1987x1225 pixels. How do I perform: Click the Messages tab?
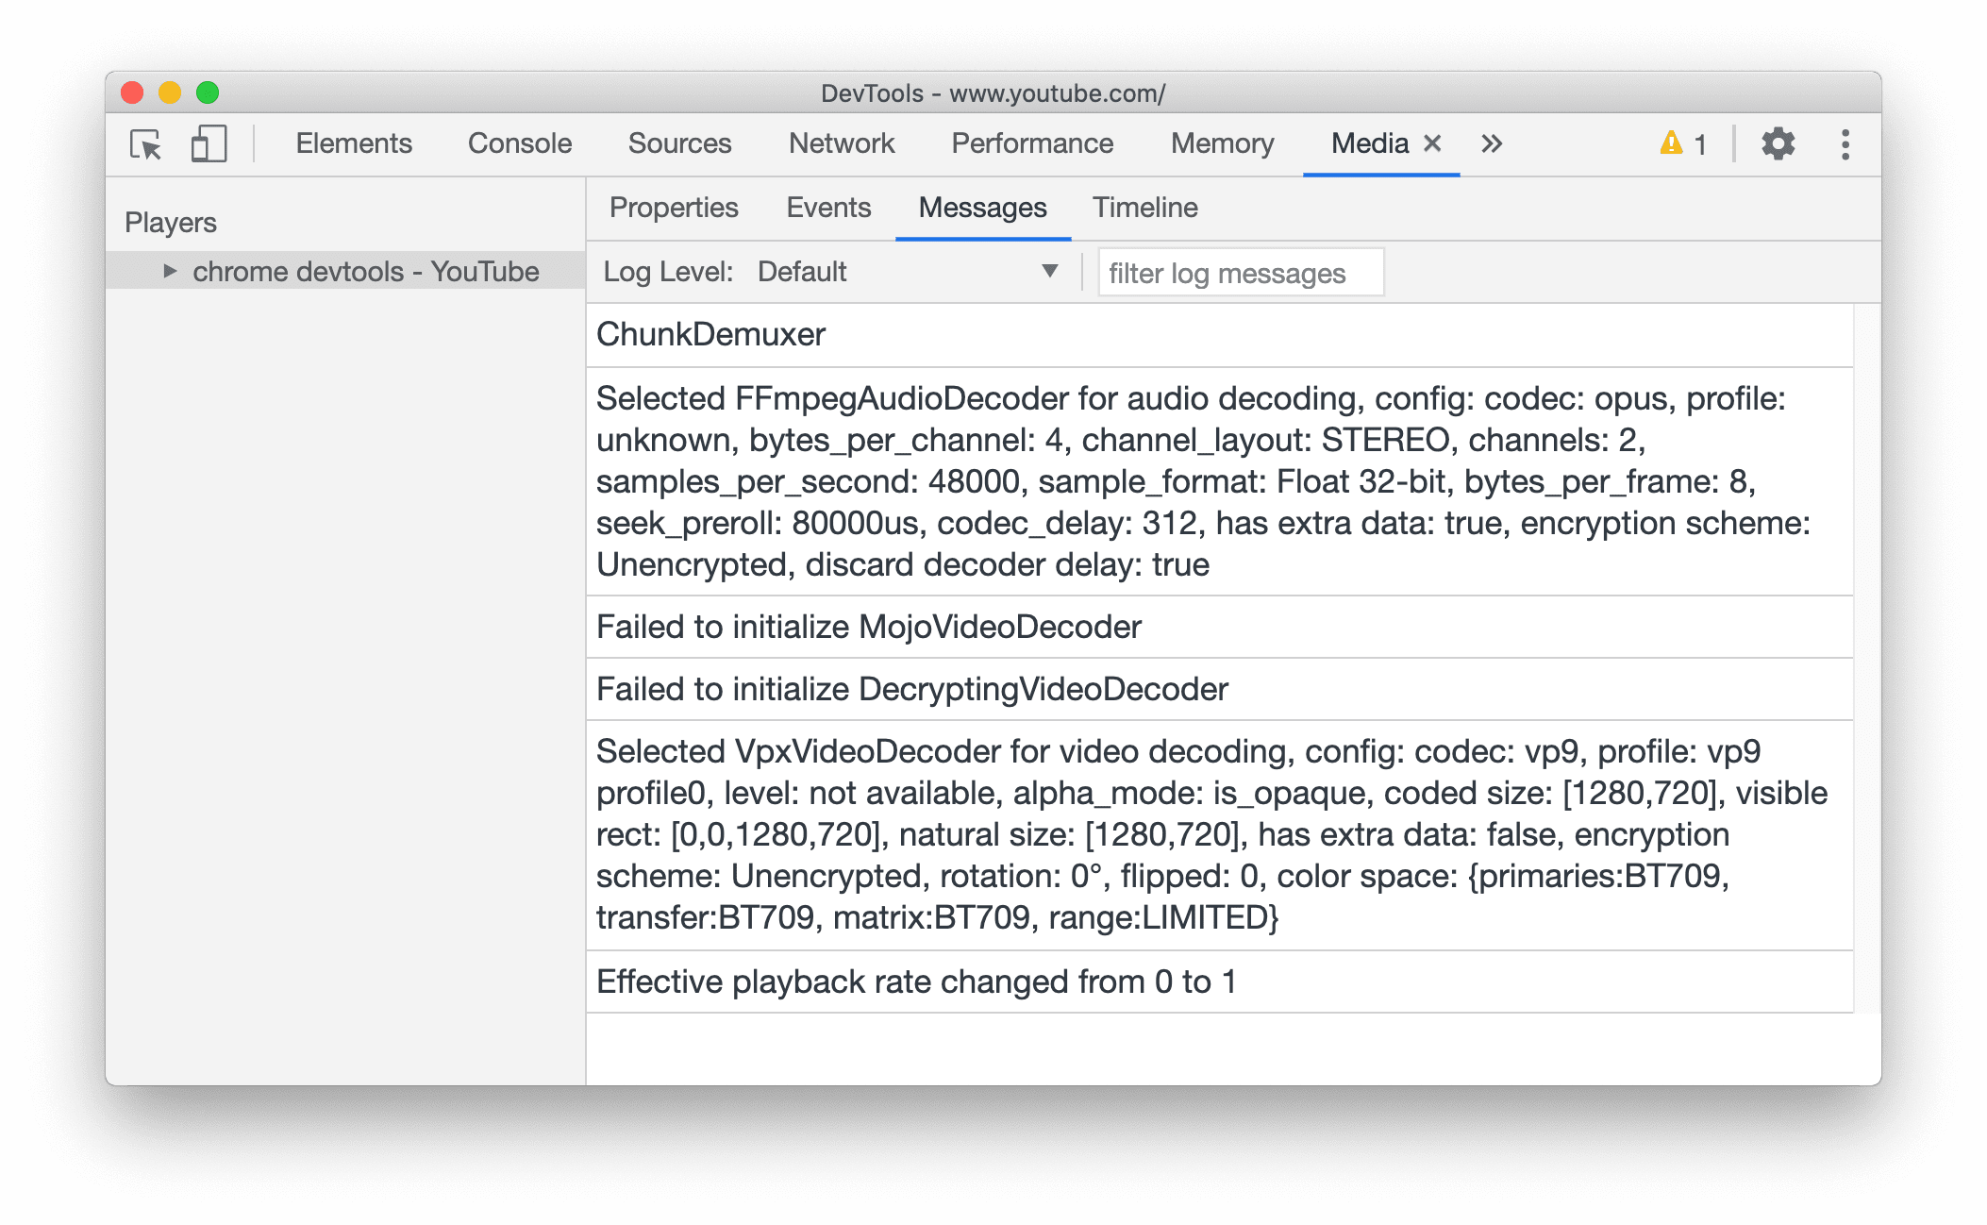(x=982, y=206)
